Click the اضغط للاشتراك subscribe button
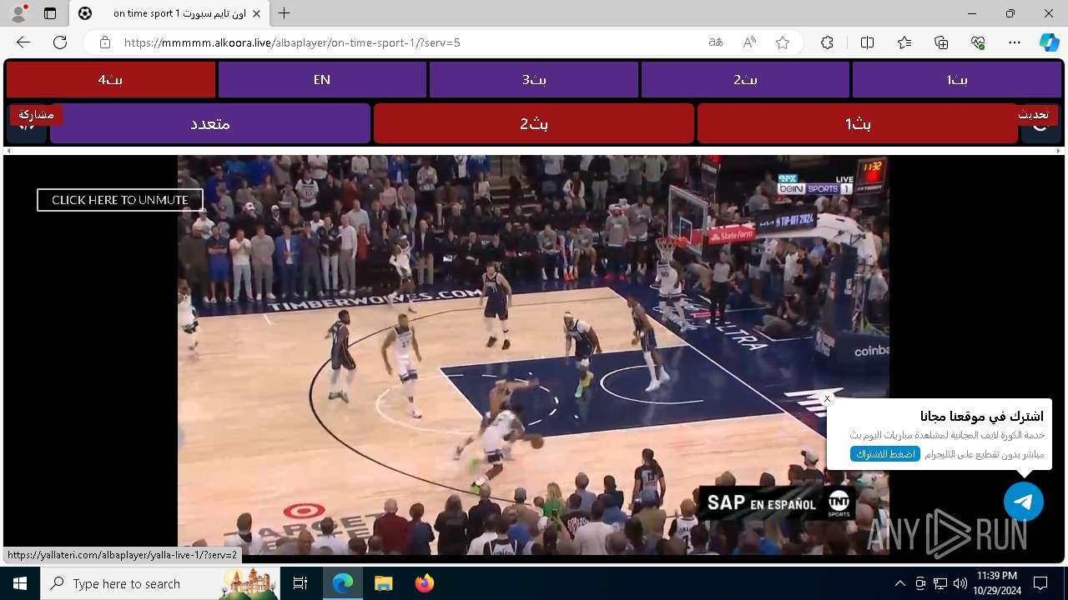Screen dimensions: 1068x600 pos(884,454)
